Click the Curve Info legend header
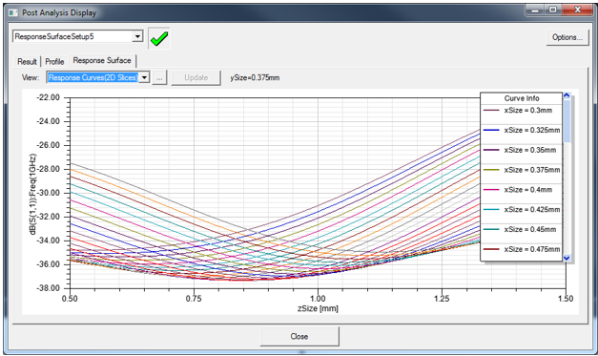This screenshot has width=598, height=356. 522,98
